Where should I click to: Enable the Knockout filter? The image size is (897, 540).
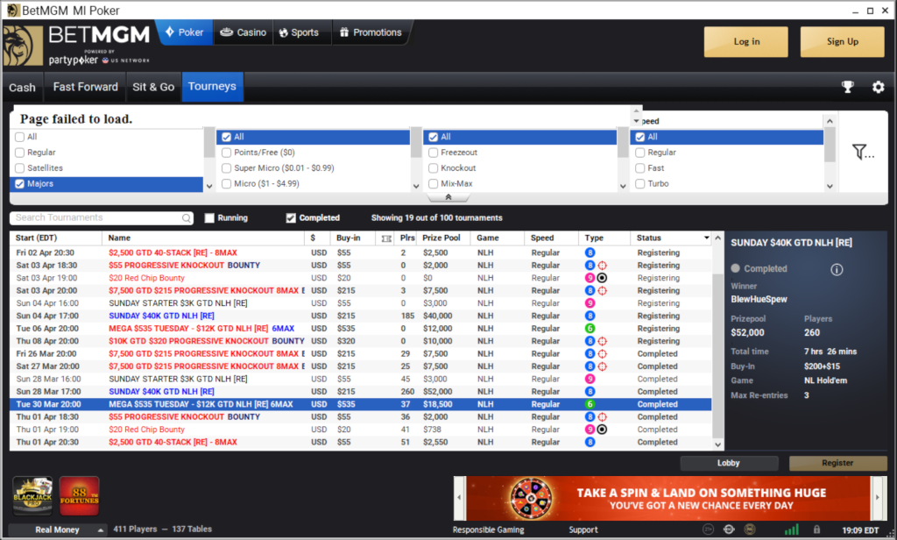pyautogui.click(x=433, y=168)
